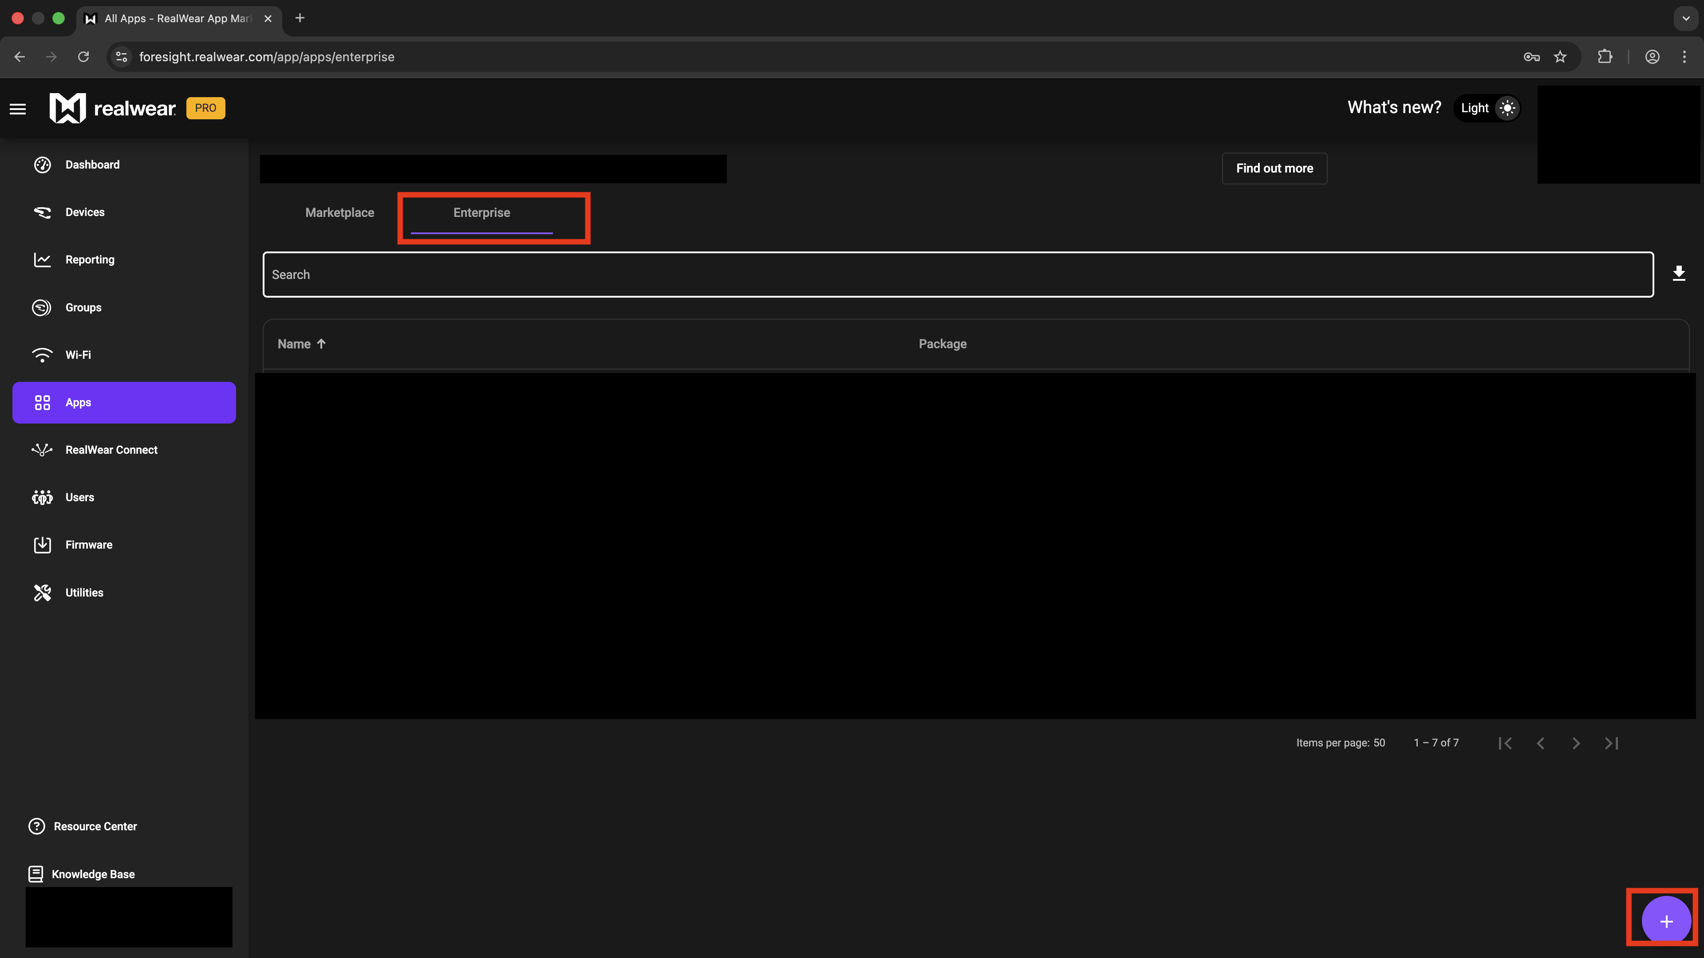This screenshot has height=958, width=1704.
Task: Open RealWear Connect section
Action: pos(124,450)
